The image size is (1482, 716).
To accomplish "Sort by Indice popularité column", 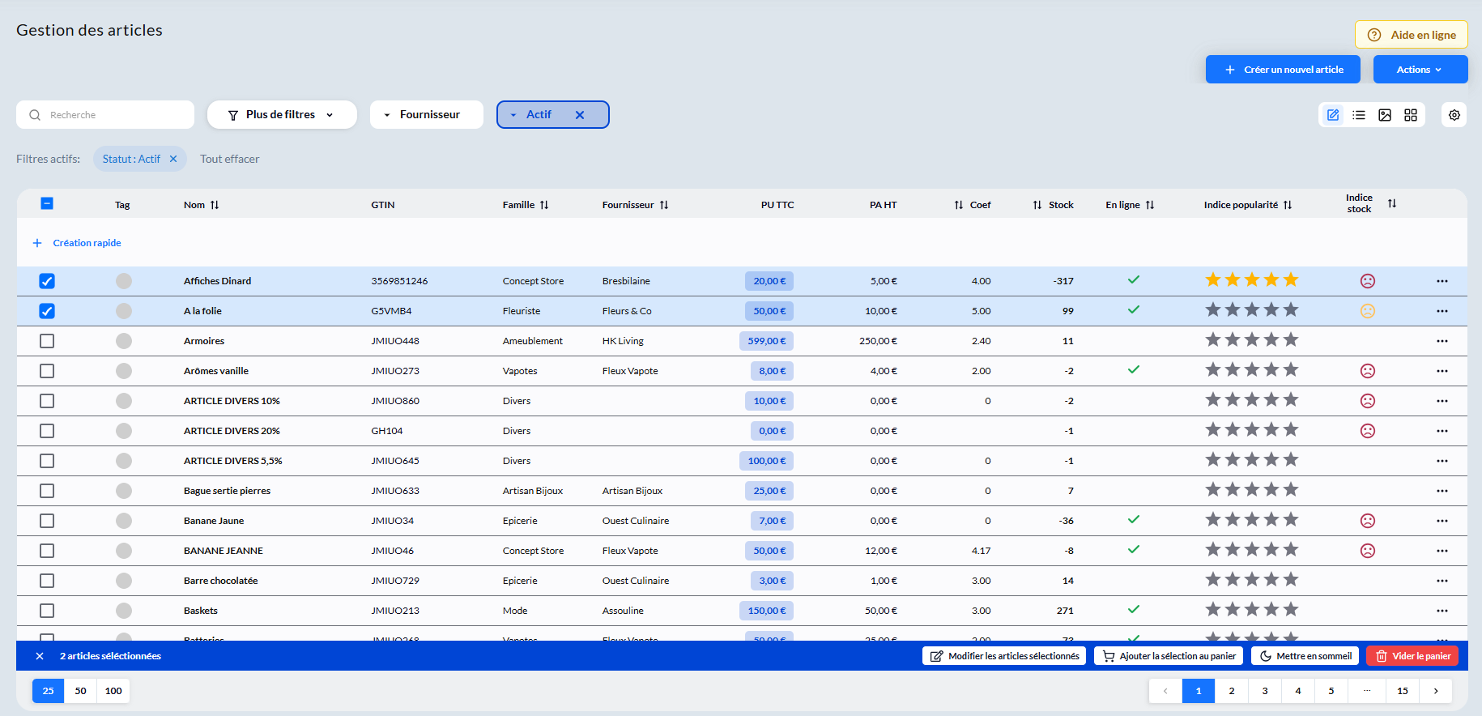I will click(x=1288, y=205).
